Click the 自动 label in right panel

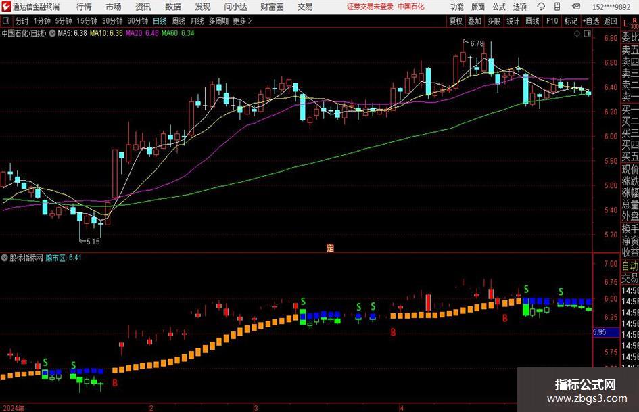[630, 266]
